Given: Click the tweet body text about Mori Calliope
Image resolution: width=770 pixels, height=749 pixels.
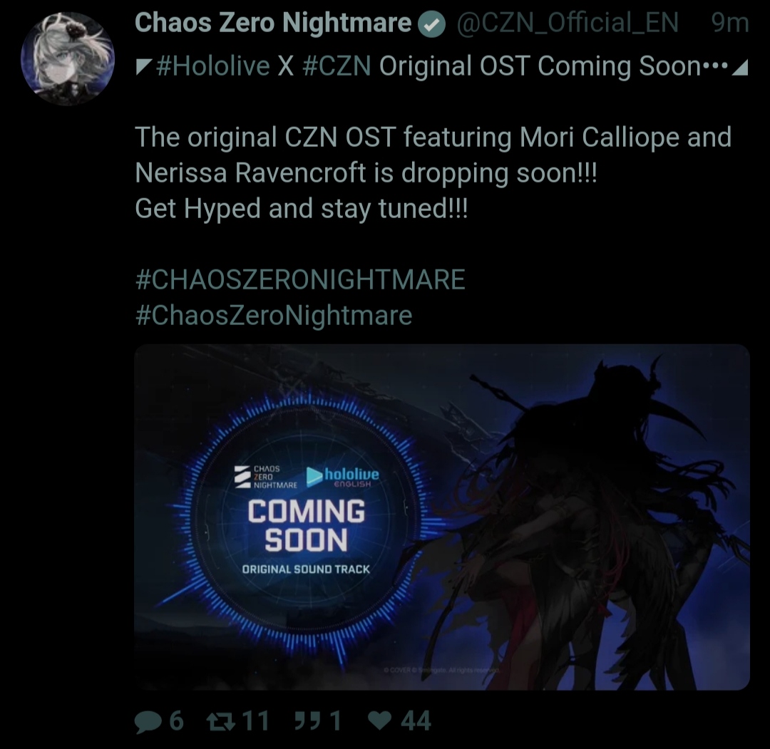Looking at the screenshot, I should click(x=433, y=172).
